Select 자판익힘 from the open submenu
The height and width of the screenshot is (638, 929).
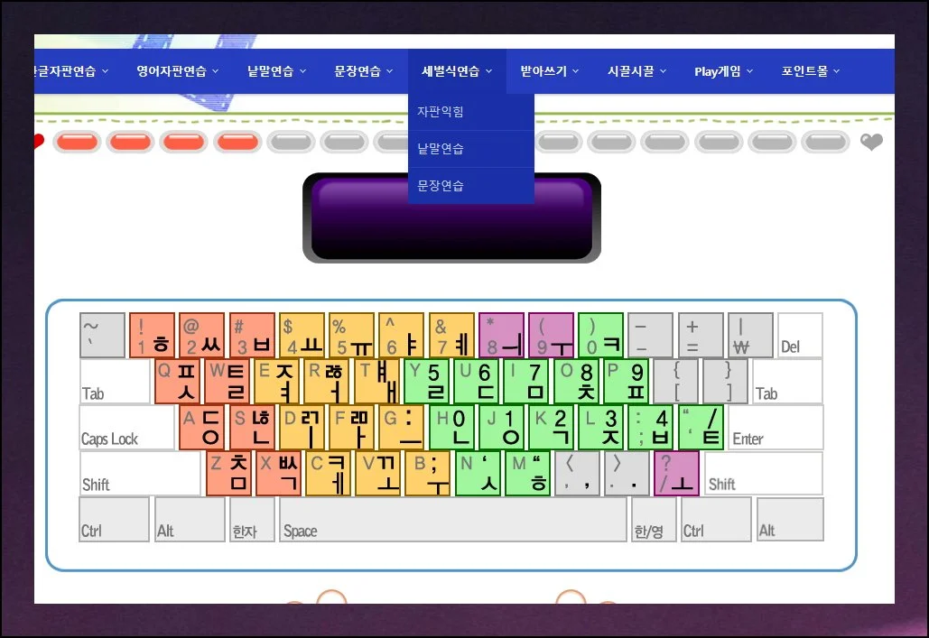[441, 112]
